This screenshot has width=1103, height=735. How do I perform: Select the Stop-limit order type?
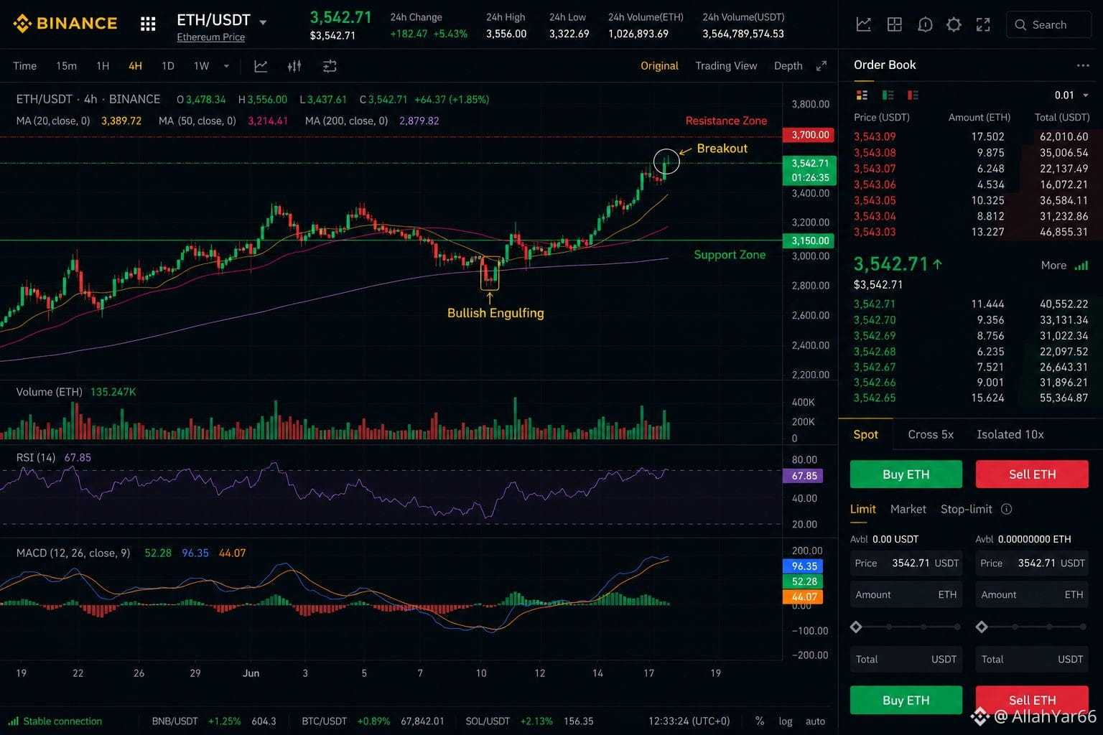(x=966, y=509)
